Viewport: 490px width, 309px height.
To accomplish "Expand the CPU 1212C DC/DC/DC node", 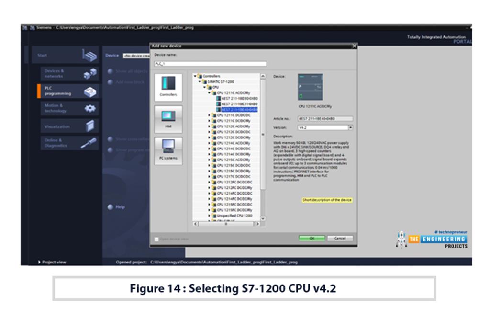I will (209, 132).
